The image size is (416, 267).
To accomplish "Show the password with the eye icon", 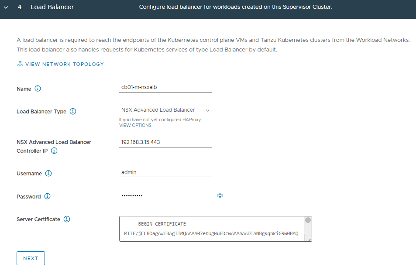I will tap(220, 196).
